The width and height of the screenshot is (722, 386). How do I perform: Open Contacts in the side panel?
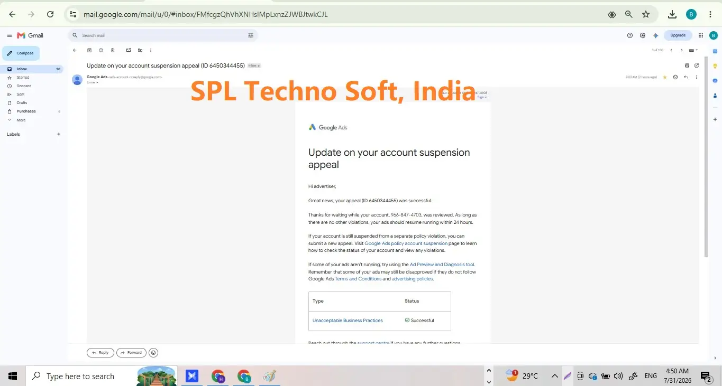coord(715,96)
